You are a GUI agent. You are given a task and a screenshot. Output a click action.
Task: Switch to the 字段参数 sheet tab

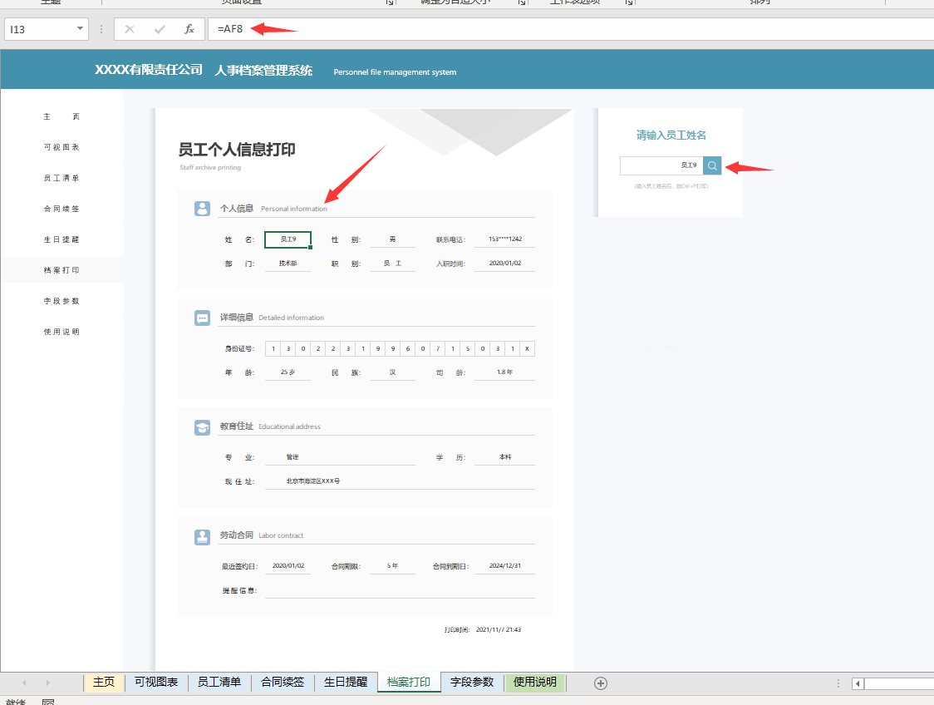pos(472,683)
